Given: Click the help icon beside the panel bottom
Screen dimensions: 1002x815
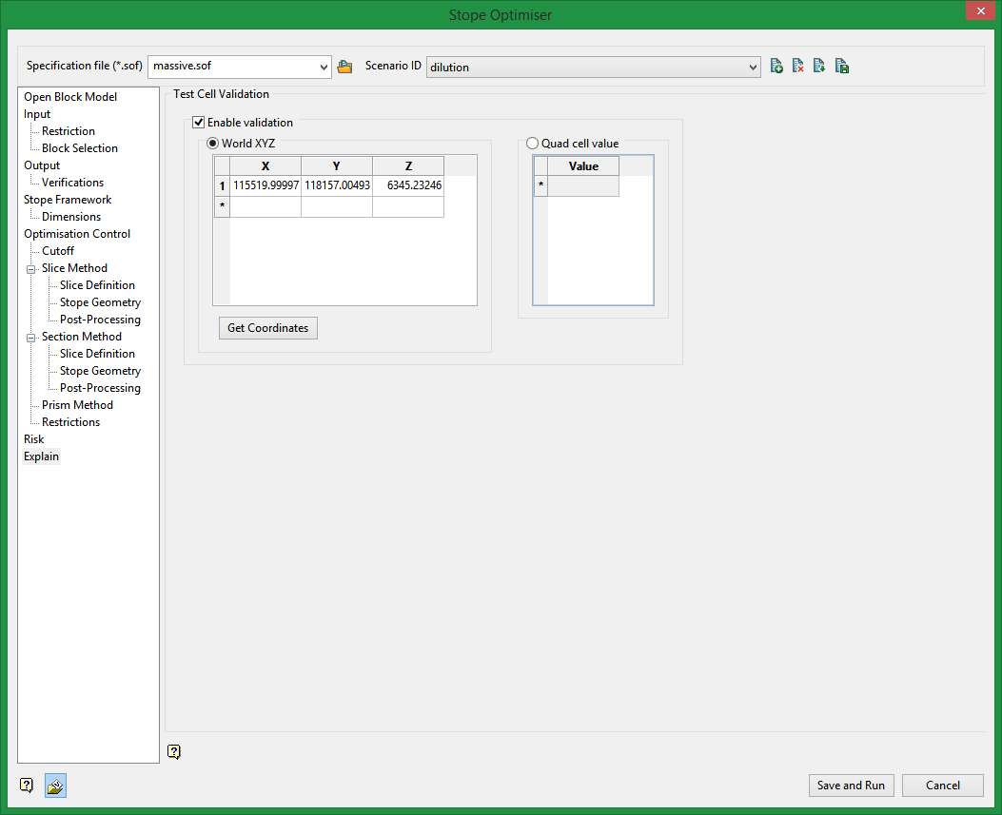Looking at the screenshot, I should [173, 752].
